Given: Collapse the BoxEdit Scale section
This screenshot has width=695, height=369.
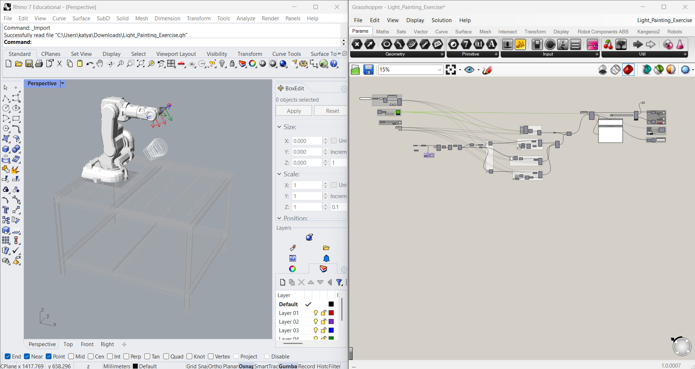Looking at the screenshot, I should [x=279, y=174].
